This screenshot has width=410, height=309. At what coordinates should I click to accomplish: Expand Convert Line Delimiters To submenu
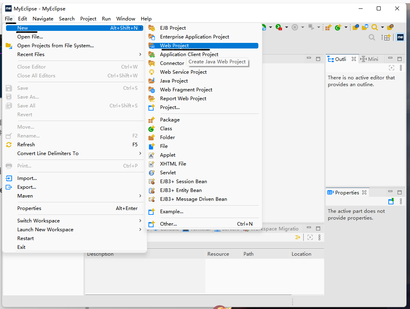pyautogui.click(x=74, y=153)
